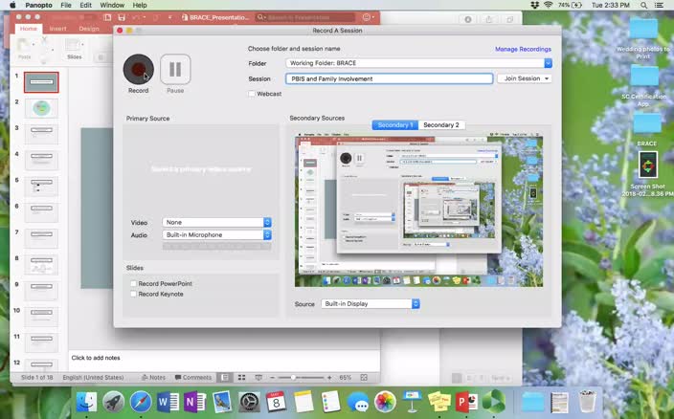Click the 'Click to add notes' area
This screenshot has width=674, height=419.
tap(224, 360)
